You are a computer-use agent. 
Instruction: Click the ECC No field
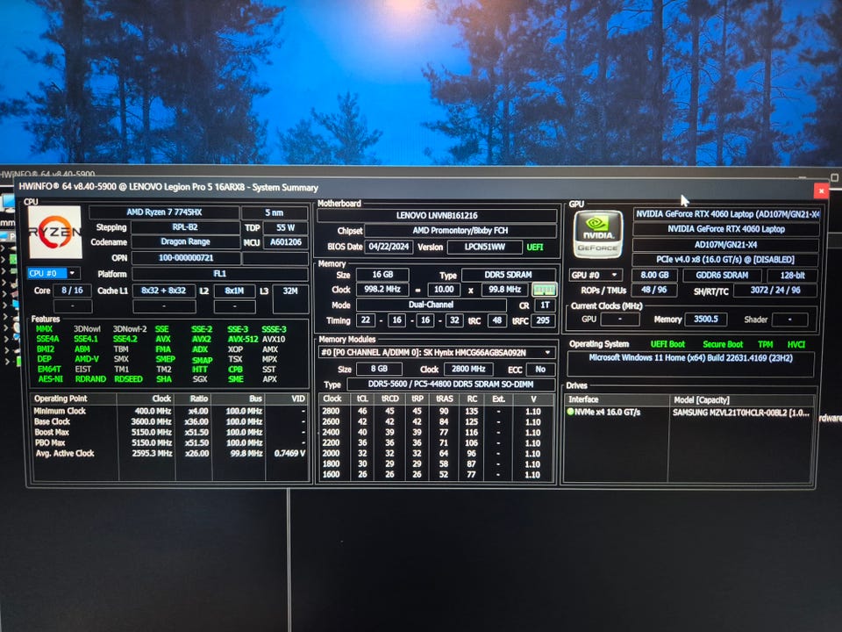(540, 370)
